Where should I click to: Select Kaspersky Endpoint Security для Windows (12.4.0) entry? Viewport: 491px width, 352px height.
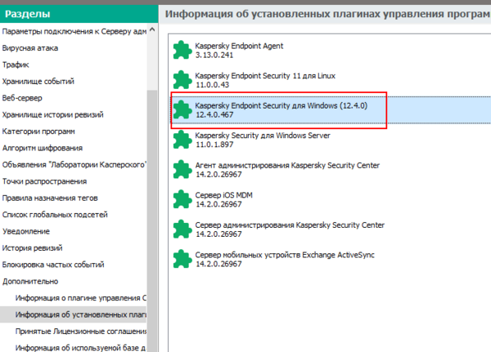[281, 105]
